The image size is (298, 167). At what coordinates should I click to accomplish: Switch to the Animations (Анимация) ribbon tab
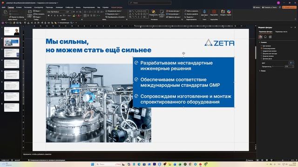tap(59, 7)
